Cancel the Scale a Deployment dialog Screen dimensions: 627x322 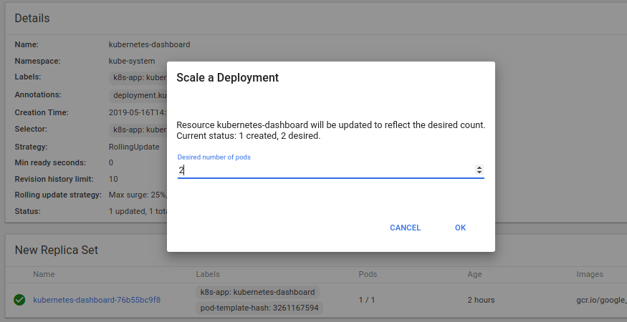point(405,228)
